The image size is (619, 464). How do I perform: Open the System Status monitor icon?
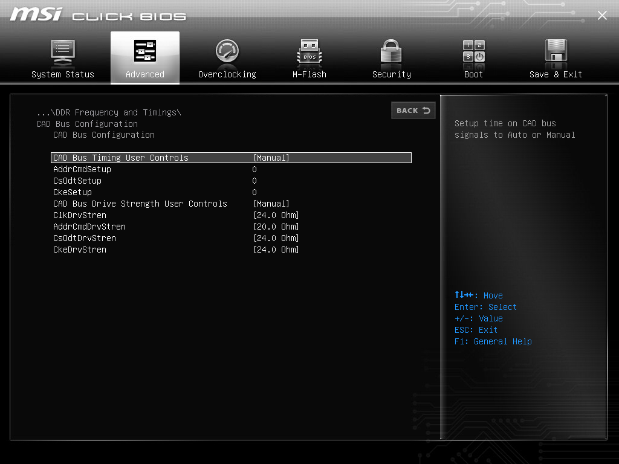tap(63, 53)
